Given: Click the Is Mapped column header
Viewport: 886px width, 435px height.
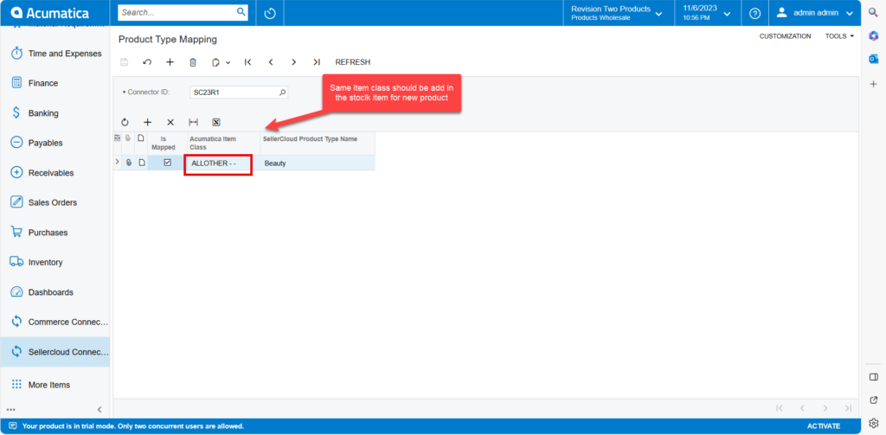Looking at the screenshot, I should (x=167, y=144).
